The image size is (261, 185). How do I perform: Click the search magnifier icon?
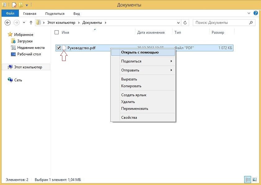[x=251, y=23]
